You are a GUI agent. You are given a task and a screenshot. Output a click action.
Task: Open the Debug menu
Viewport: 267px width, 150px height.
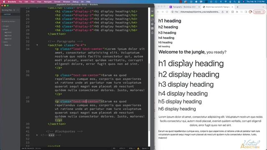(x=76, y=2)
